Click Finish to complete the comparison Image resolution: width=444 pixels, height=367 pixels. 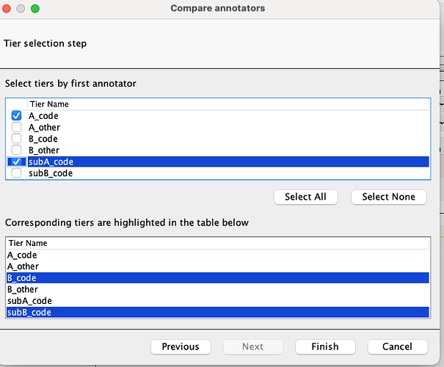pyautogui.click(x=324, y=346)
